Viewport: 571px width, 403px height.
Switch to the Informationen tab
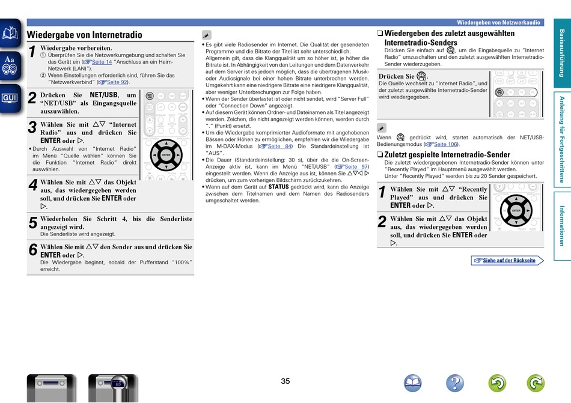point(562,226)
